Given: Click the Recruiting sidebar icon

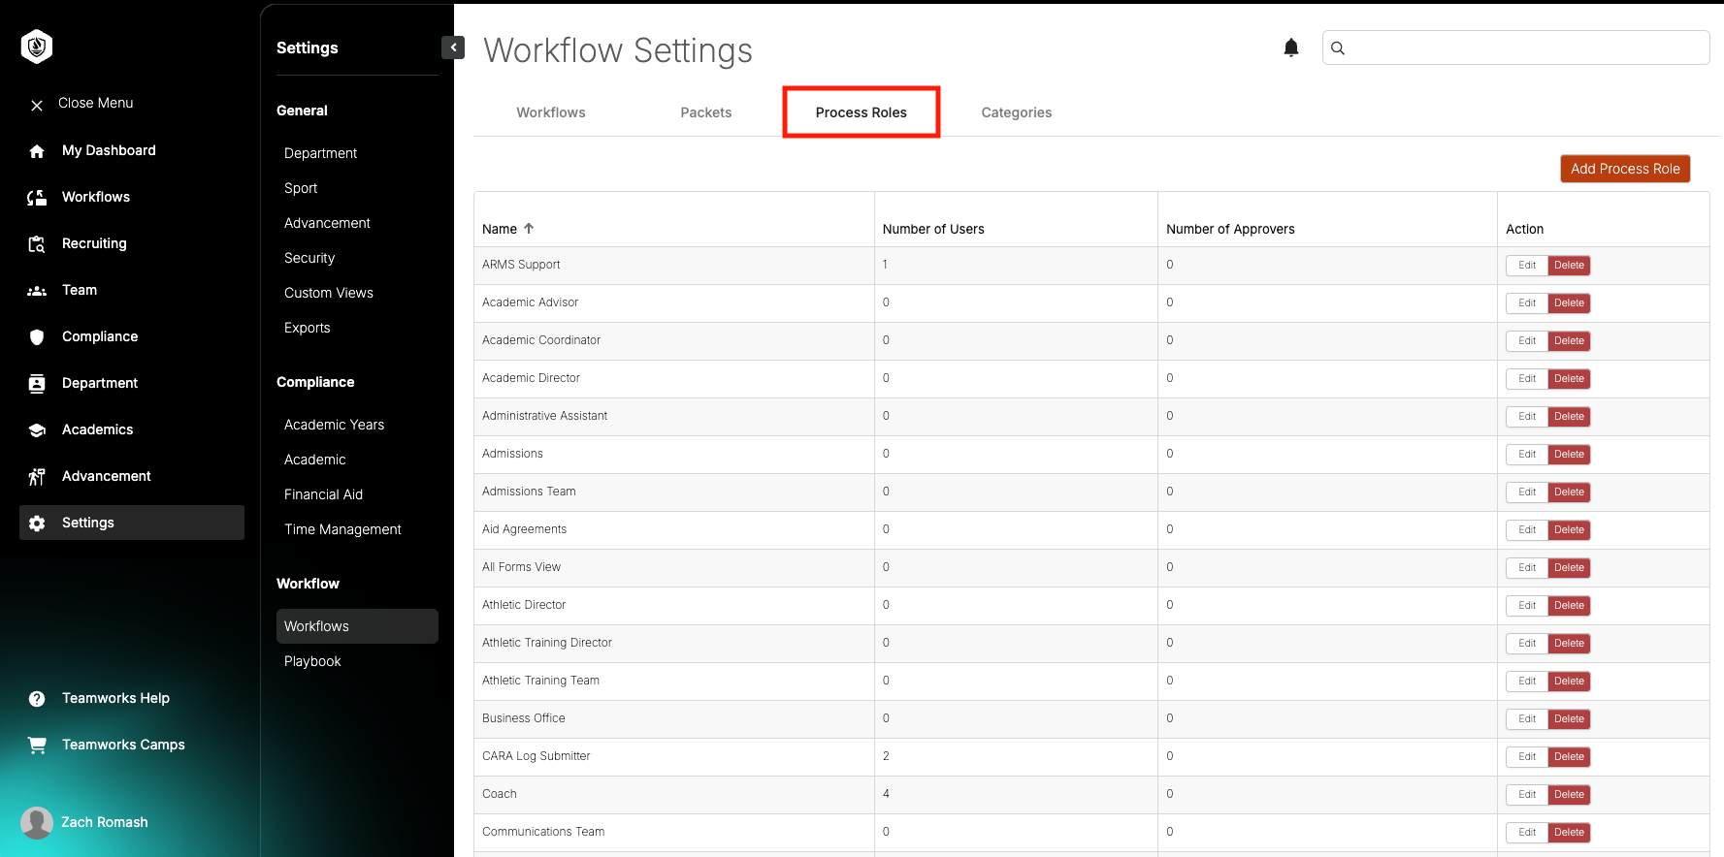Looking at the screenshot, I should click(x=37, y=244).
